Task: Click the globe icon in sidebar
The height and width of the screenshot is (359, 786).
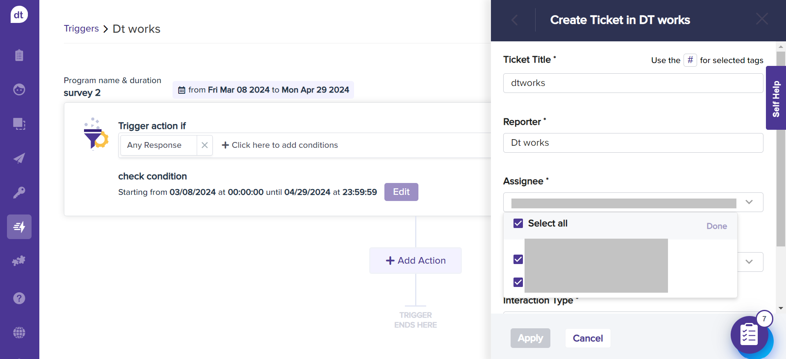Action: [x=19, y=332]
